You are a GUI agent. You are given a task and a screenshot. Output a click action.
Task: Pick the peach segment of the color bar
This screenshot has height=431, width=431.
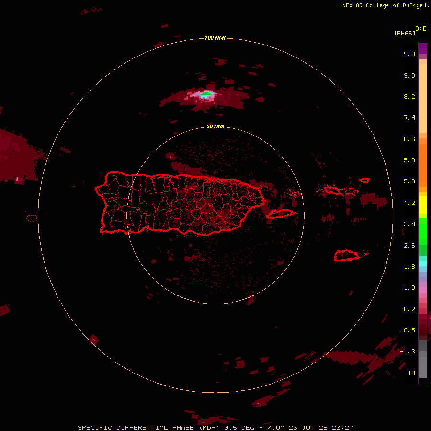423,98
